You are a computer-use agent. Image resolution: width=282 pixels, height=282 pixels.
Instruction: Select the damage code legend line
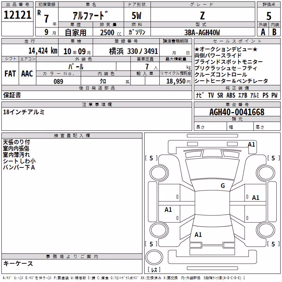coord(124,278)
